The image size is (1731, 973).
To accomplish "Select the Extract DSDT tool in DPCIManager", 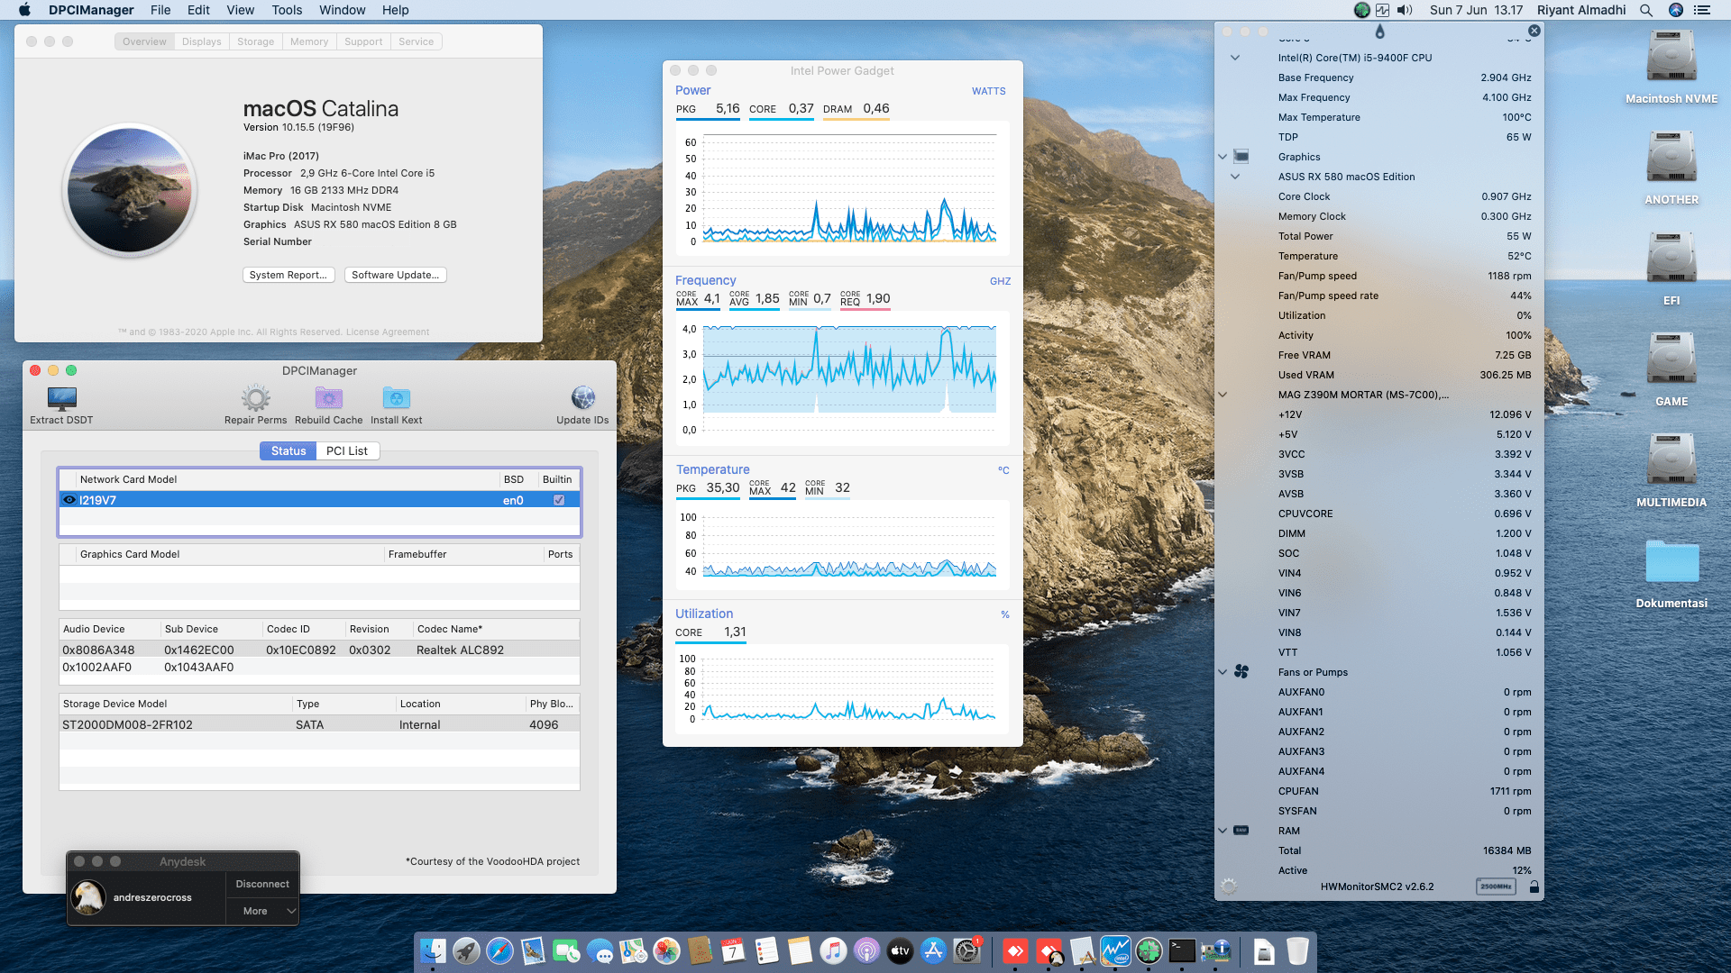I will pos(60,401).
